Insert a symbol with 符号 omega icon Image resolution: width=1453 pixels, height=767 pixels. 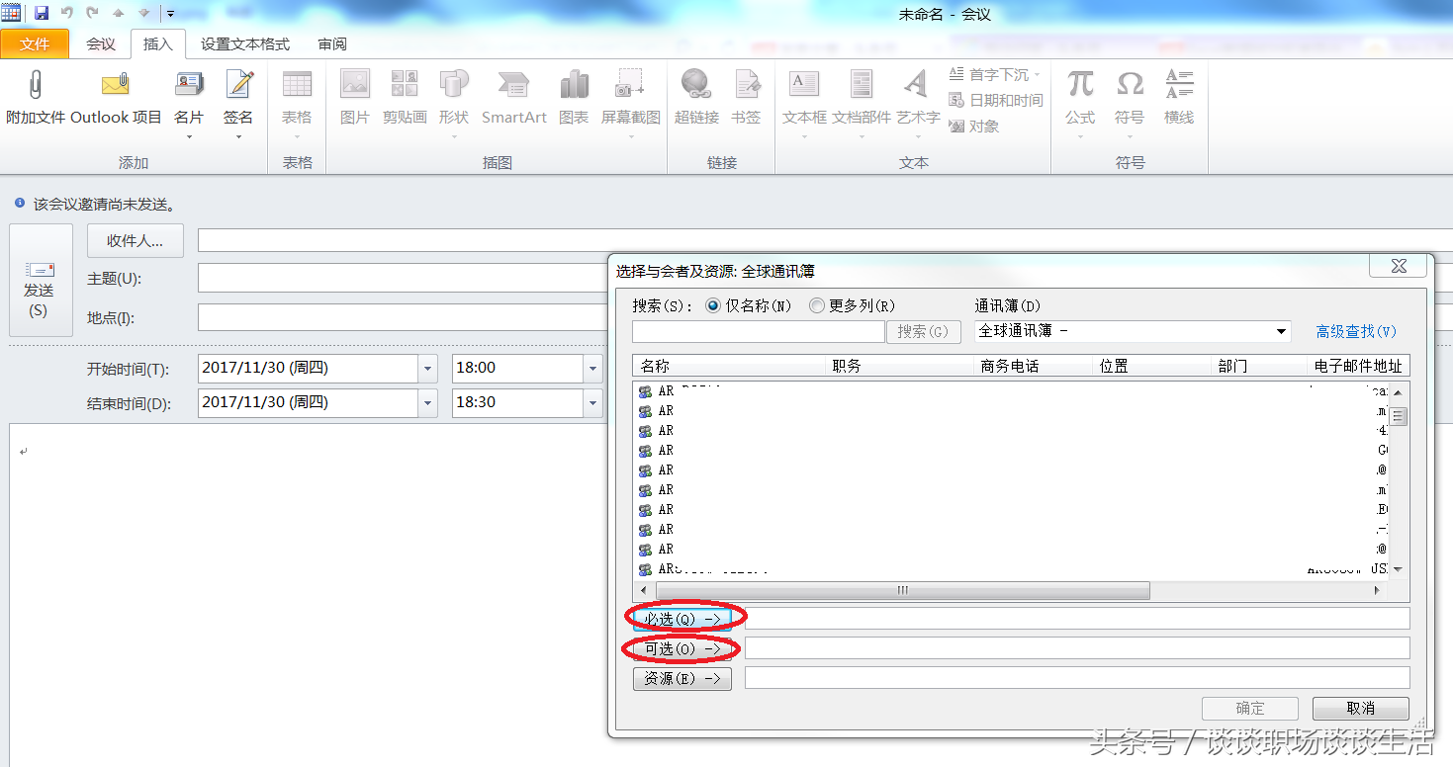[1130, 86]
